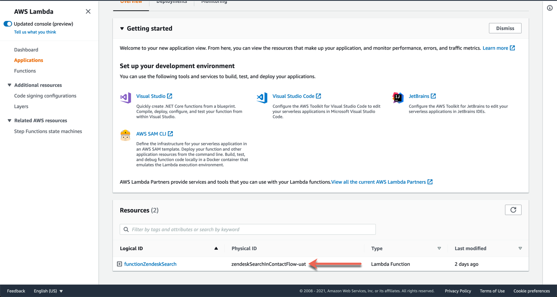Open Dashboard from the sidebar
Viewport: 557px width, 297px height.
tap(26, 49)
